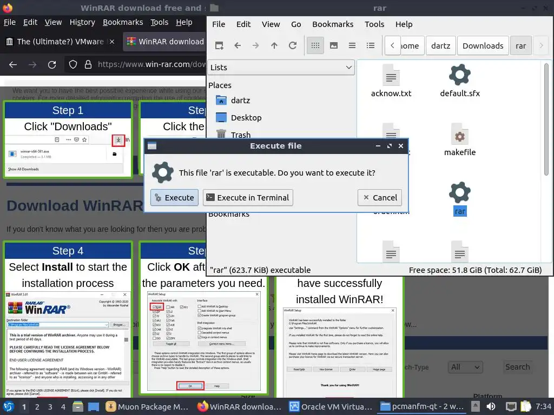
Task: Click the Firefox tracking protection shield icon
Action: pos(73,65)
